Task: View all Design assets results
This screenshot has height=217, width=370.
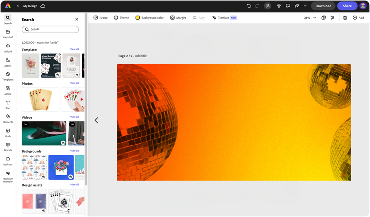Action: [74, 184]
